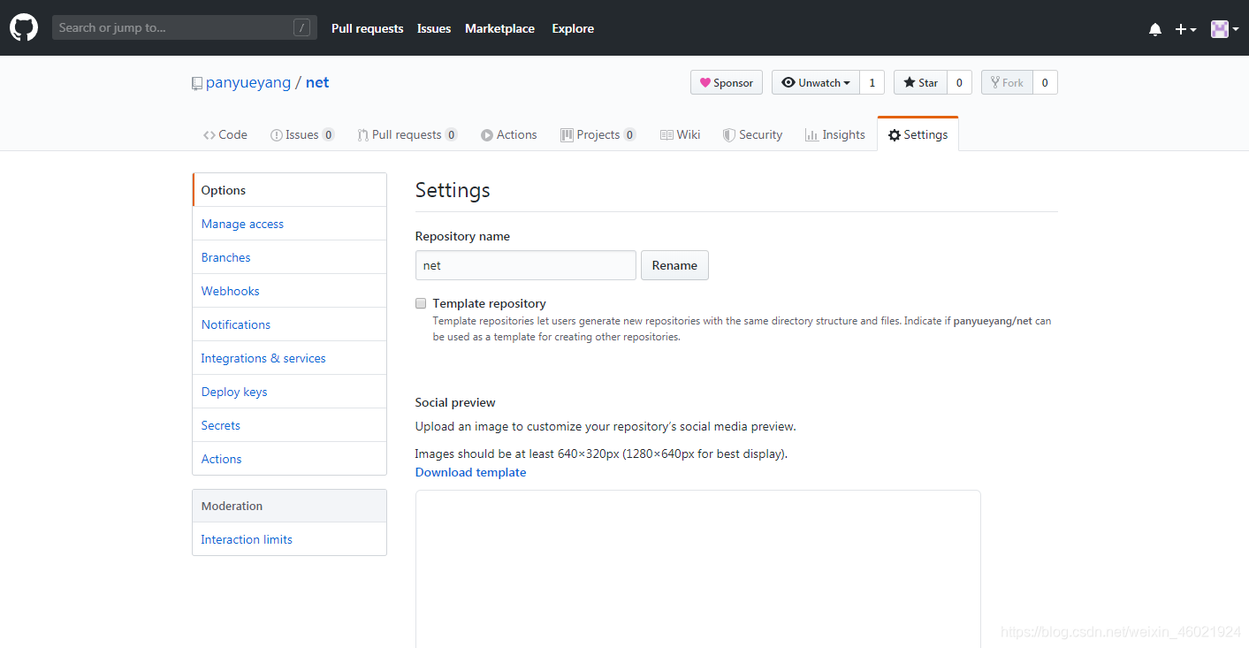Open Secrets in settings sidebar
The height and width of the screenshot is (648, 1249).
click(289, 425)
